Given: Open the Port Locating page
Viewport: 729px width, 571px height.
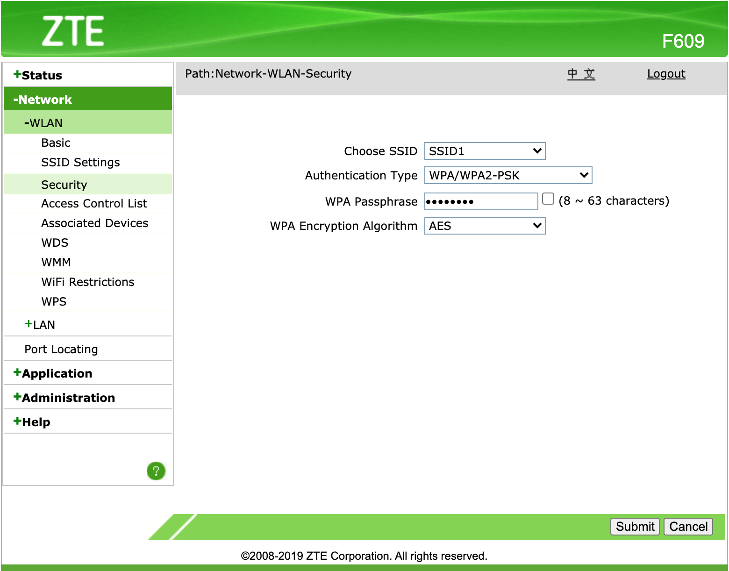Looking at the screenshot, I should 61,349.
